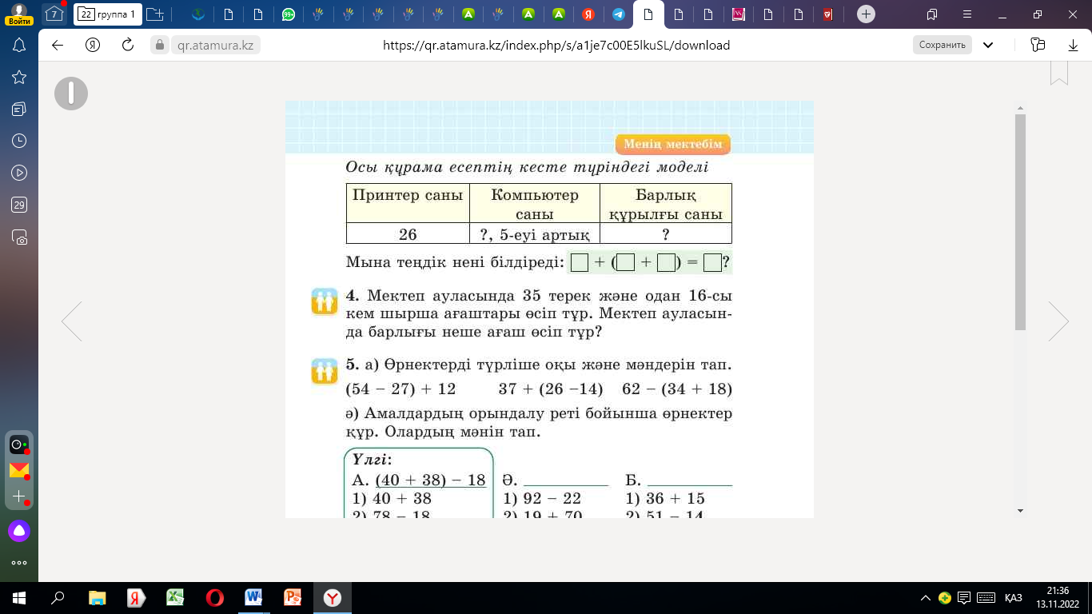The image size is (1092, 614).
Task: Click the lock site-security icon
Action: 160,46
